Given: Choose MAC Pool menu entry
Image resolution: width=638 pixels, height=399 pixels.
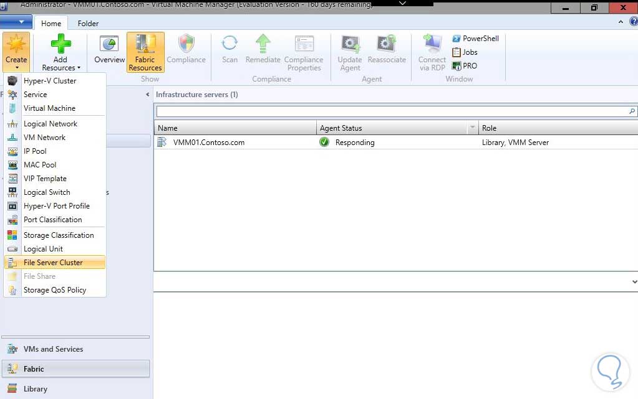Looking at the screenshot, I should 55,165.
